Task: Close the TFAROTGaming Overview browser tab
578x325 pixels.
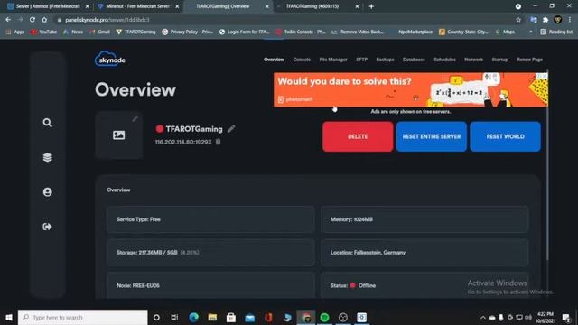Action: click(x=267, y=6)
